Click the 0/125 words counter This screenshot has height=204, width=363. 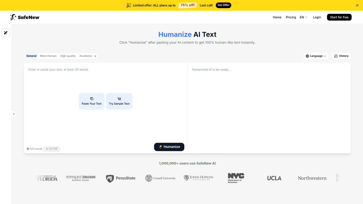[34, 149]
